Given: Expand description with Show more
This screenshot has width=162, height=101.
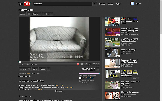Looking at the screenshot, I should [x=59, y=91].
